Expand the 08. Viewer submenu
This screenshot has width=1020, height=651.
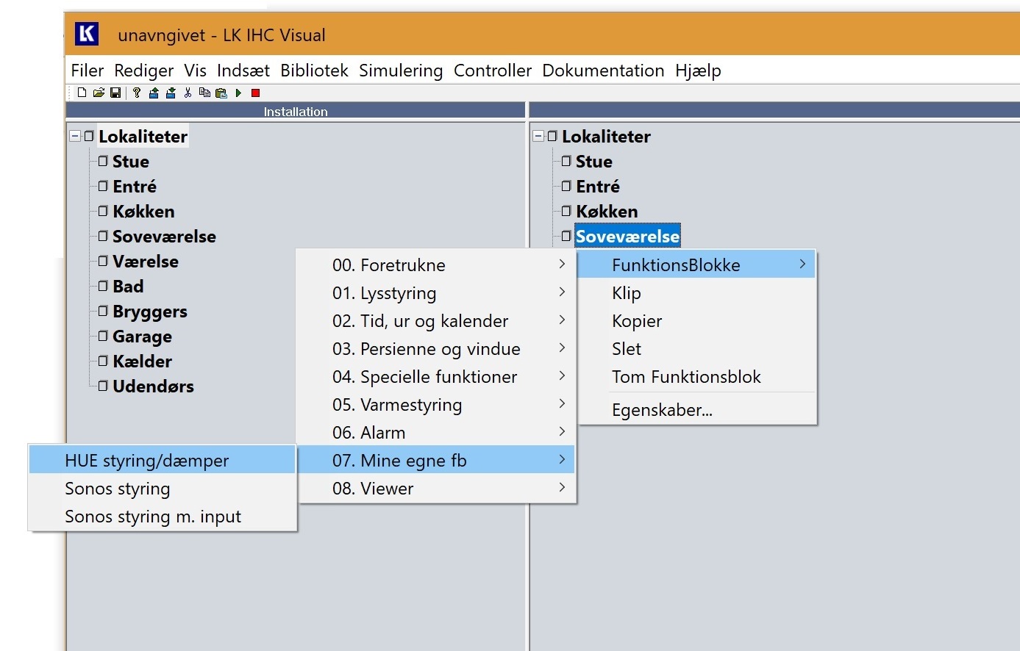[436, 489]
